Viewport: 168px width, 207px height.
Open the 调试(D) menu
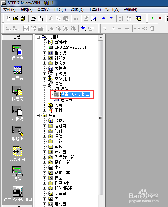77,10
